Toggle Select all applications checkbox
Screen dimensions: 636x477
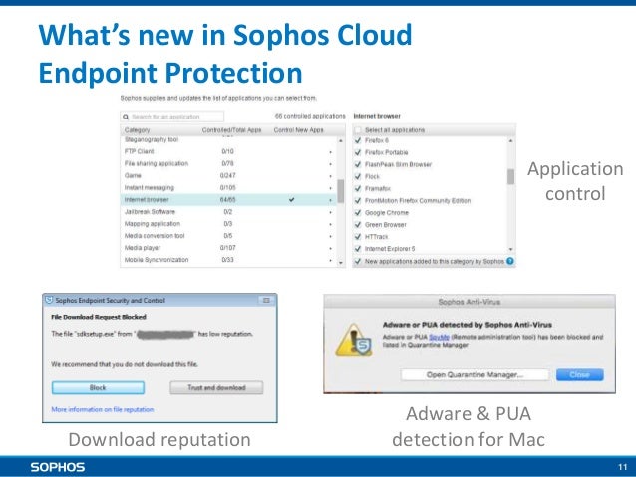pos(358,130)
